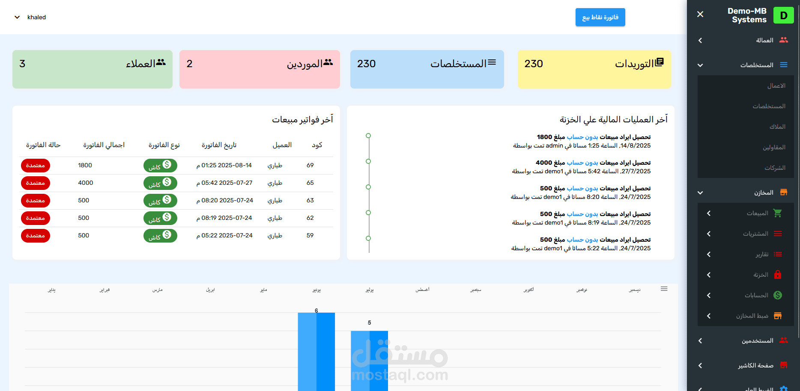Click the تقارير list icon
Screen dimensions: 800x391
[x=778, y=254]
